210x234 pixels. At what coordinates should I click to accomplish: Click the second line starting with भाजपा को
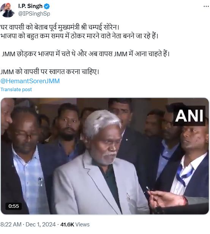click(x=79, y=36)
